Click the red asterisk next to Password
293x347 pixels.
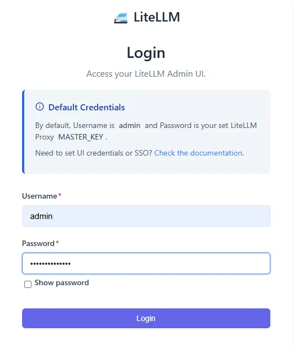pyautogui.click(x=57, y=242)
